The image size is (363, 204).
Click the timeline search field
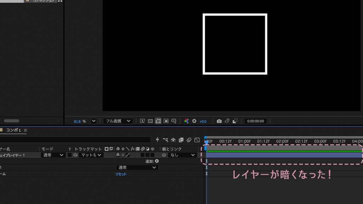coord(75,140)
